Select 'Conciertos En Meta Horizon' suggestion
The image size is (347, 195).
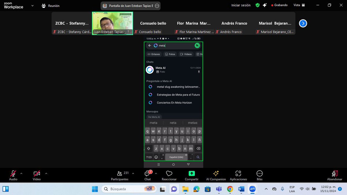click(173, 103)
